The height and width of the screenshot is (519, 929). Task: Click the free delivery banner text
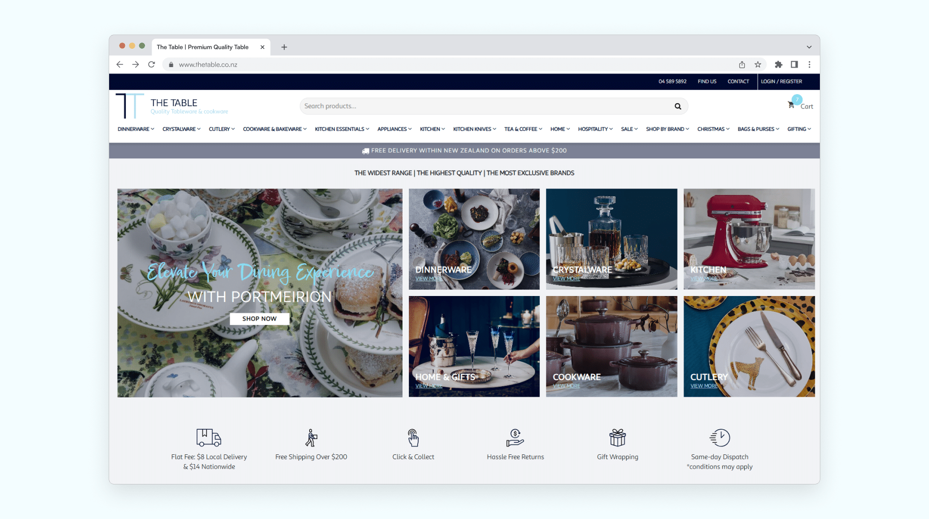(x=469, y=150)
